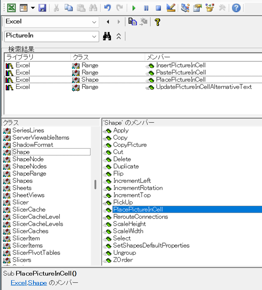The height and width of the screenshot is (290, 262).
Task: Save the project with the floppy disk icon
Action: [x=42, y=8]
